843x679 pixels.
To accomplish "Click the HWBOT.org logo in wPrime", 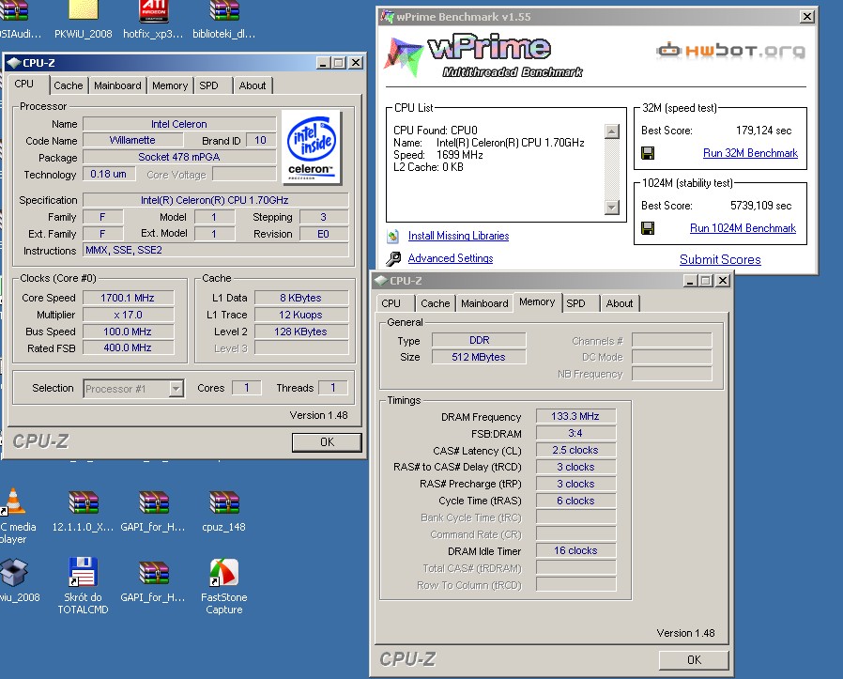I will click(x=730, y=51).
